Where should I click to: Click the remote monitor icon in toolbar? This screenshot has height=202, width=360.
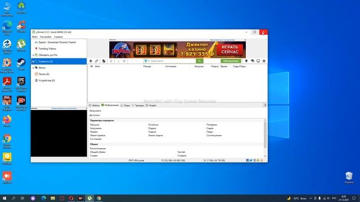[x=258, y=61]
